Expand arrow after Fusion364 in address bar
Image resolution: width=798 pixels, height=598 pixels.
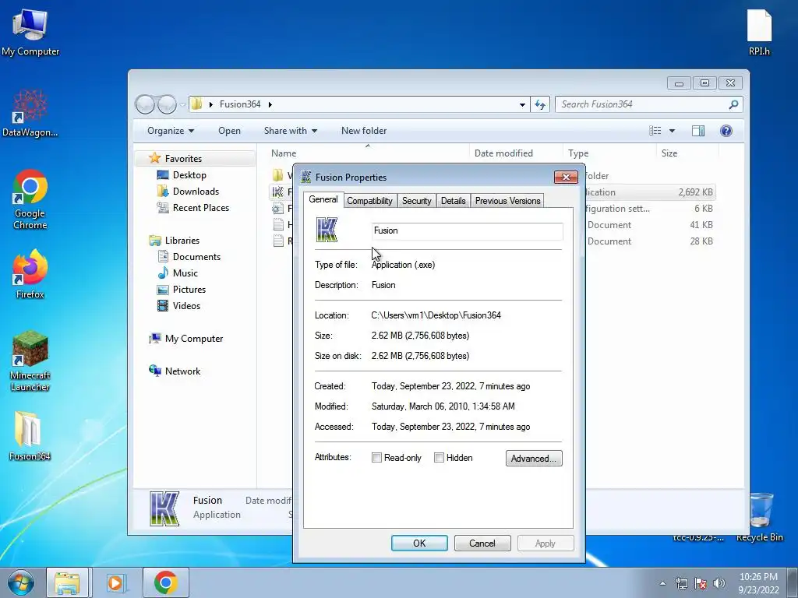coord(270,104)
